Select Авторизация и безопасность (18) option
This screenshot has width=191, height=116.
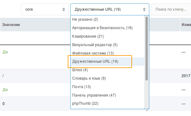[108, 28]
